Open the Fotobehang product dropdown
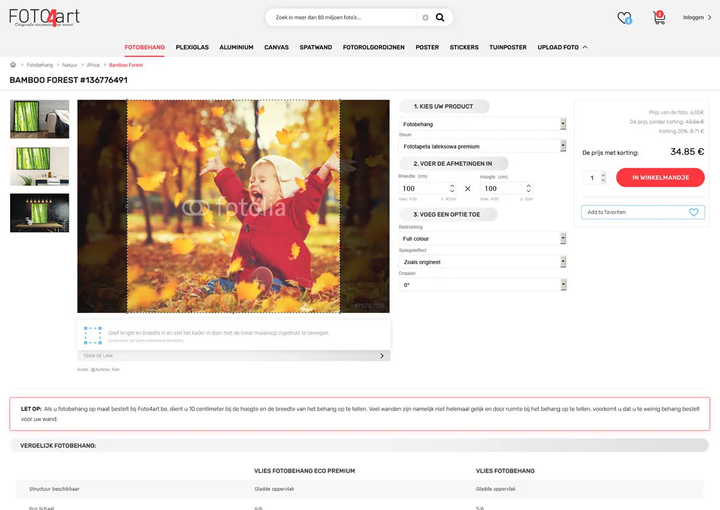 click(x=483, y=124)
